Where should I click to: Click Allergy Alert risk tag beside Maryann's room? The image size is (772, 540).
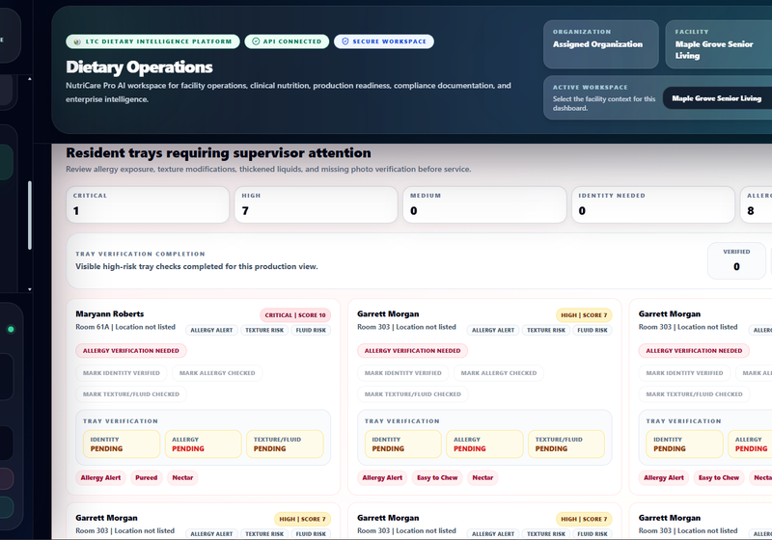click(x=211, y=331)
